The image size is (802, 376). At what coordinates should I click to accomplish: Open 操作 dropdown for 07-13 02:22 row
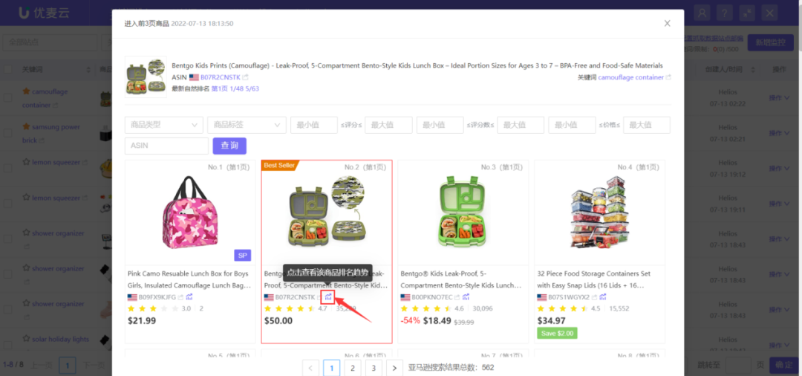tap(780, 97)
